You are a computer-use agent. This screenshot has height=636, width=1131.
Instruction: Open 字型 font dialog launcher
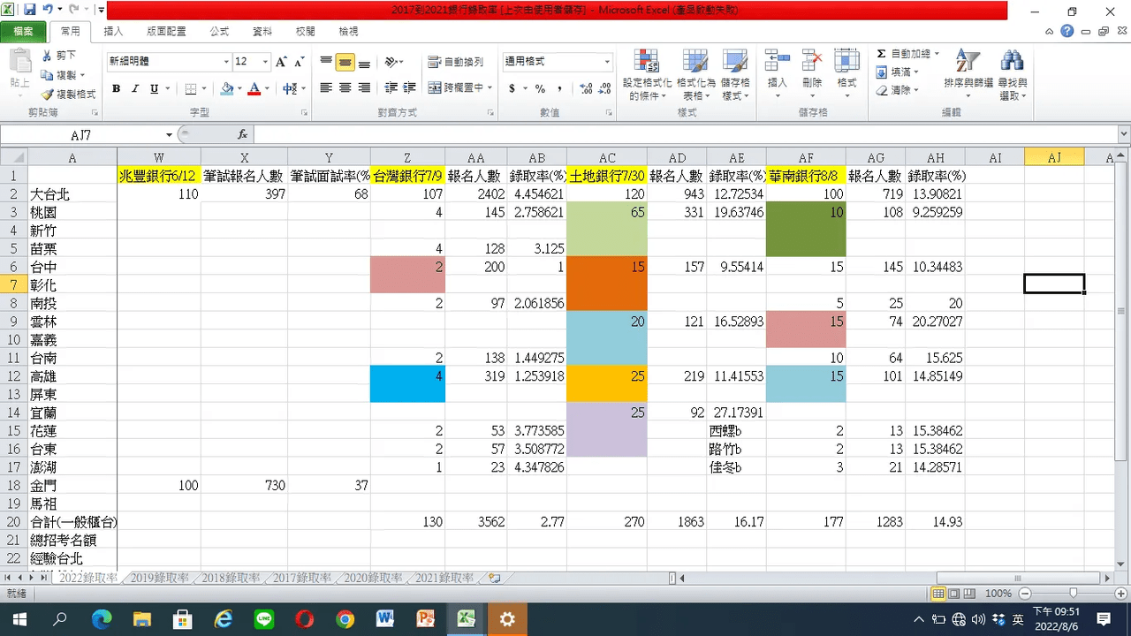click(304, 113)
